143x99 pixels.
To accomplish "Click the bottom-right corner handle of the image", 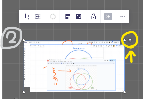I will click(124, 92).
